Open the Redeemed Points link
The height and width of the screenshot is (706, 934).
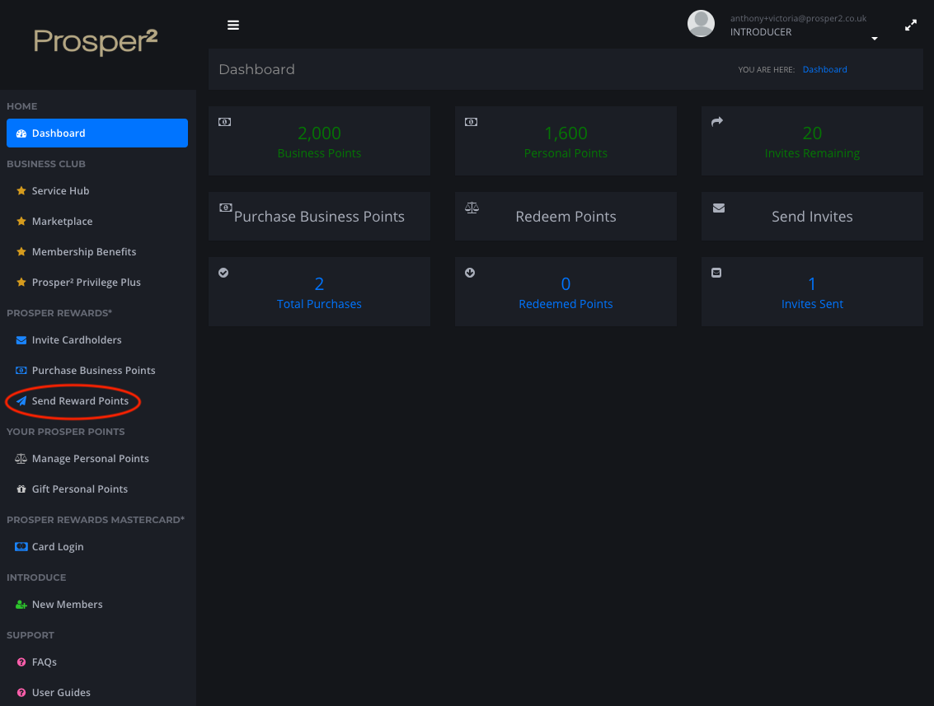pos(566,304)
